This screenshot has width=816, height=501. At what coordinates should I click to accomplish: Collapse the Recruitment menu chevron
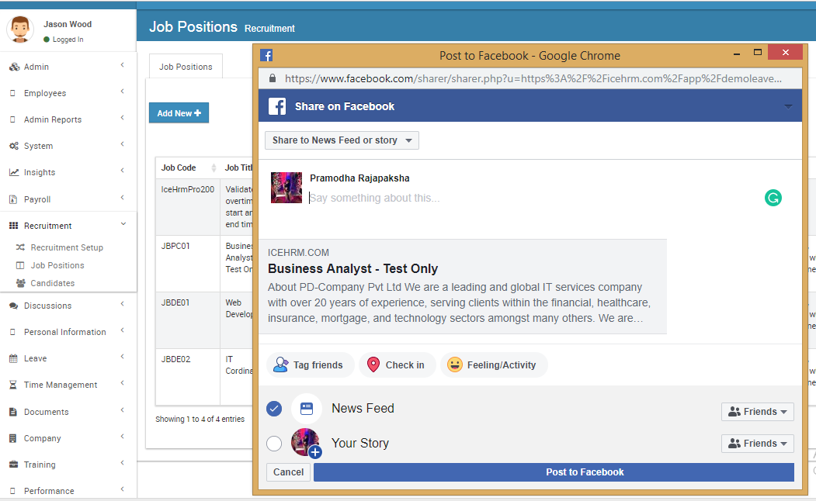point(123,224)
